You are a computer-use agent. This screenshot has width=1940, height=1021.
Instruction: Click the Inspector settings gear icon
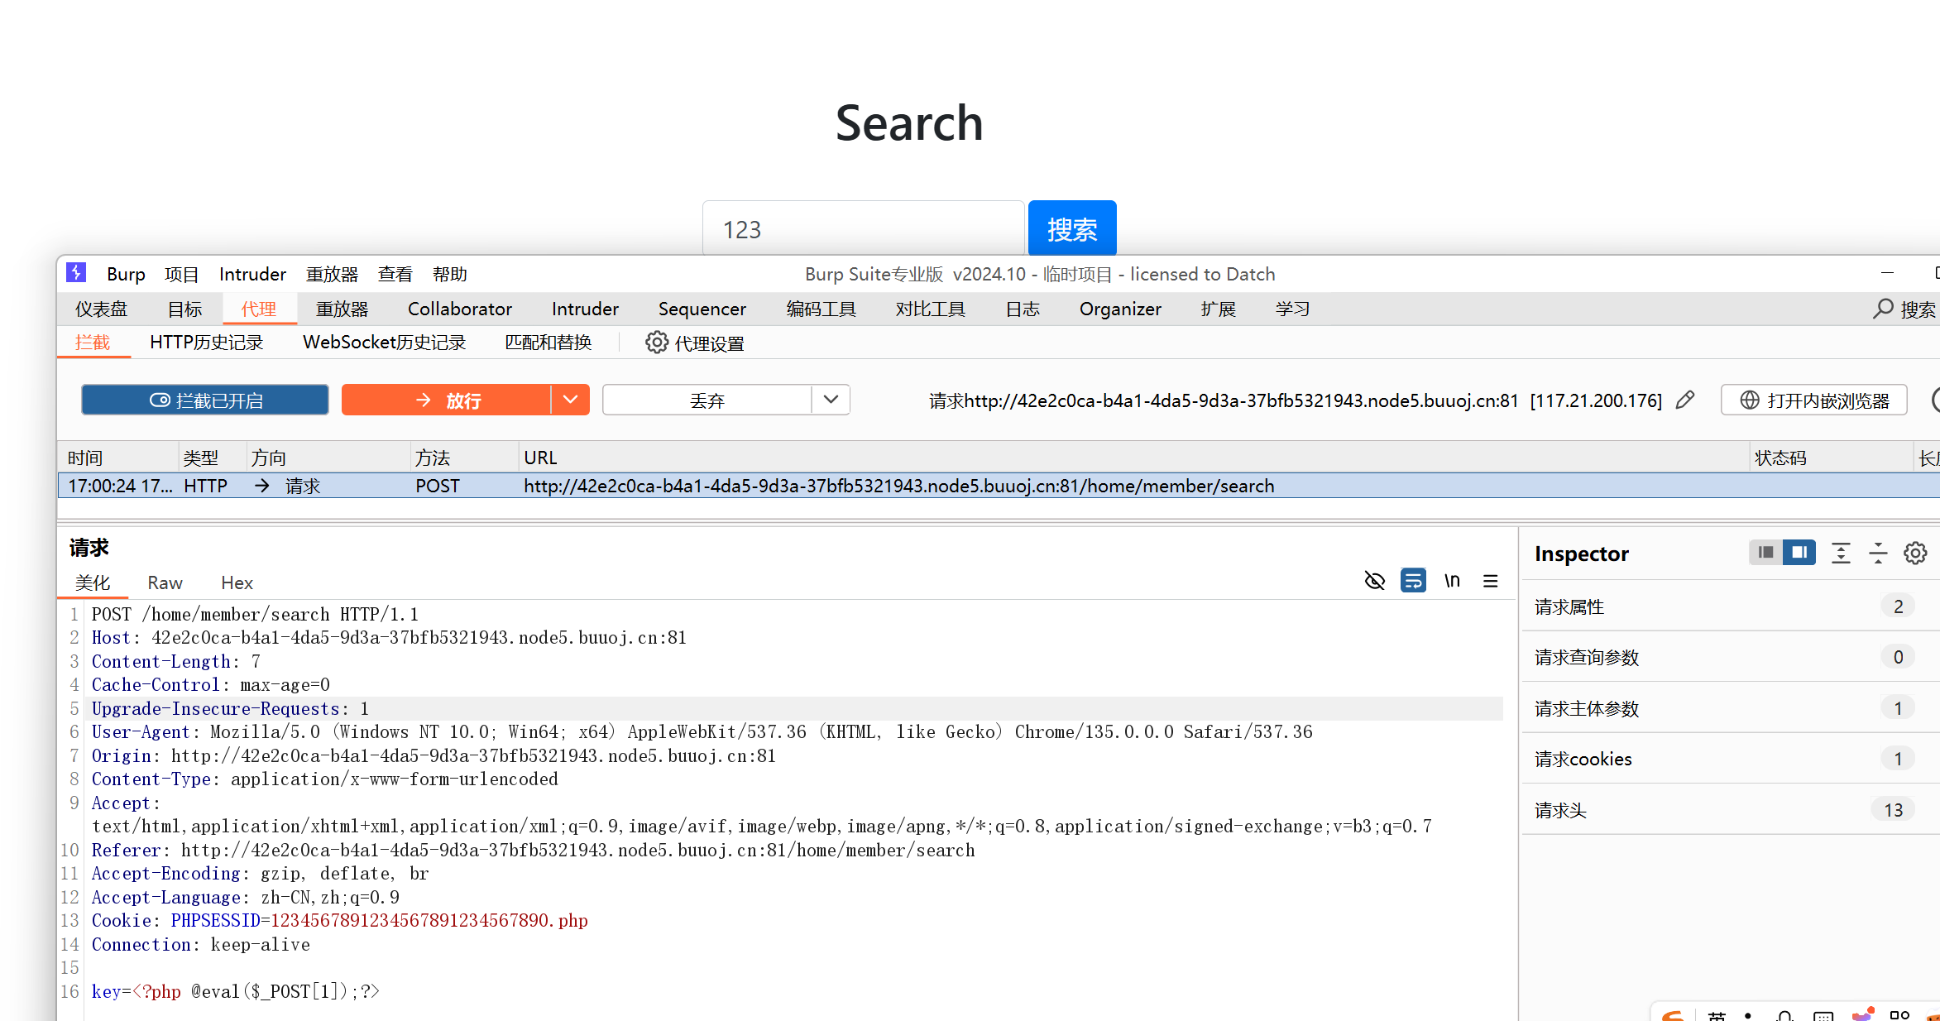click(x=1915, y=553)
